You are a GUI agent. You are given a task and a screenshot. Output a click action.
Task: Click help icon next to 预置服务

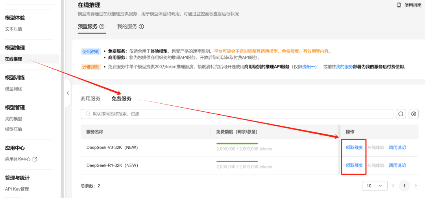102,26
